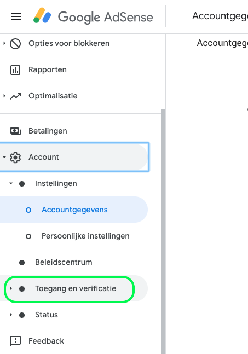Select Accountgegevens in the sidebar
Image resolution: width=248 pixels, height=354 pixels.
[x=74, y=210]
